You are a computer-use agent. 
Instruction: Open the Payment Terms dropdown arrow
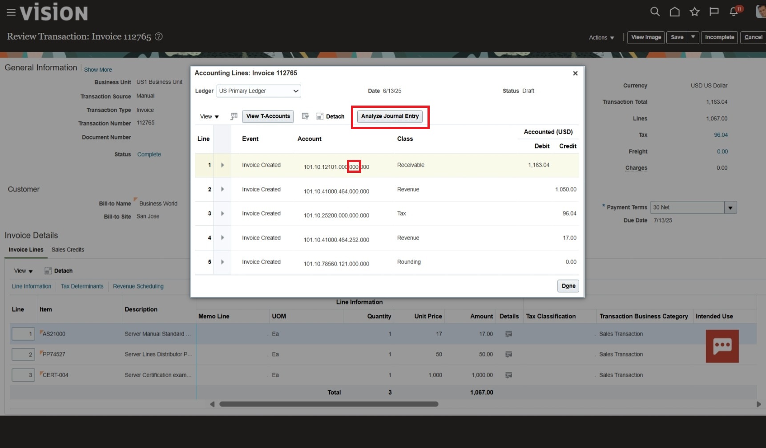tap(730, 208)
